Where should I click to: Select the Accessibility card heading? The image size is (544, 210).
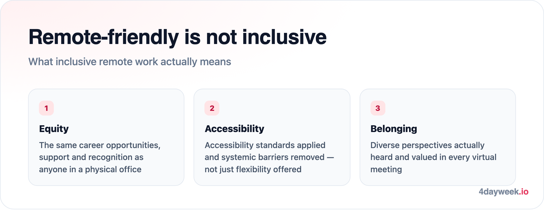tap(234, 129)
